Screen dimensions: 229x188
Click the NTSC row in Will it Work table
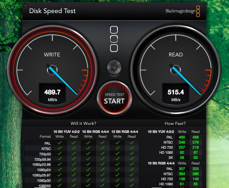82,148
